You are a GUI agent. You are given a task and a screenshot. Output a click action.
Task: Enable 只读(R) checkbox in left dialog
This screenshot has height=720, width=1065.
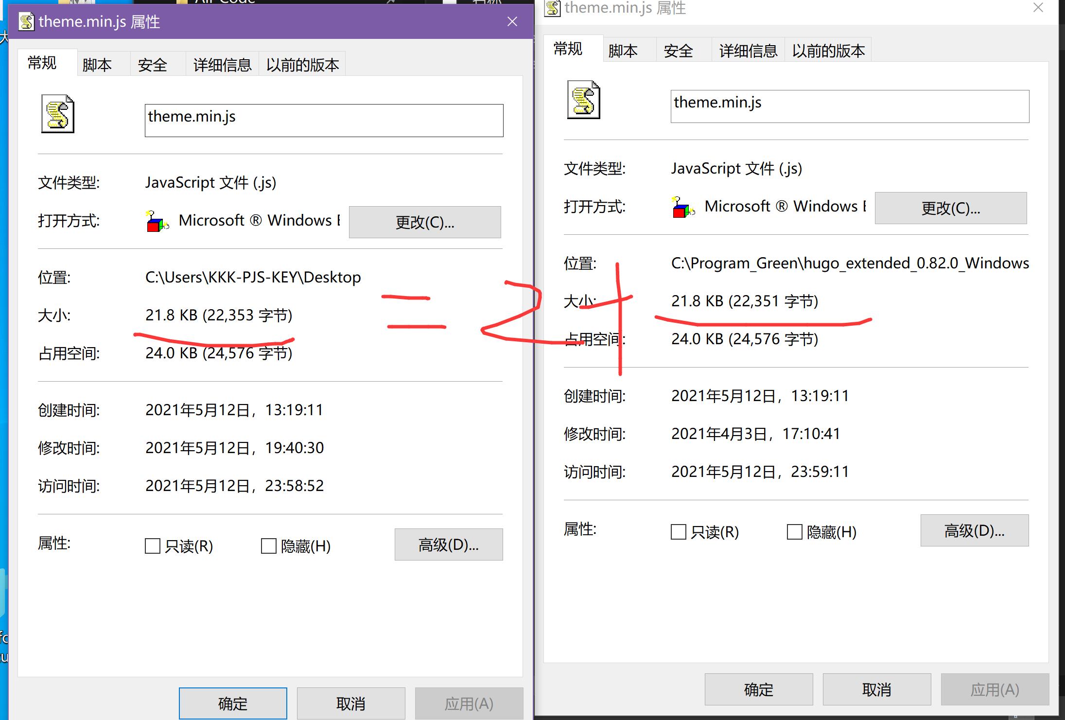[x=153, y=546]
